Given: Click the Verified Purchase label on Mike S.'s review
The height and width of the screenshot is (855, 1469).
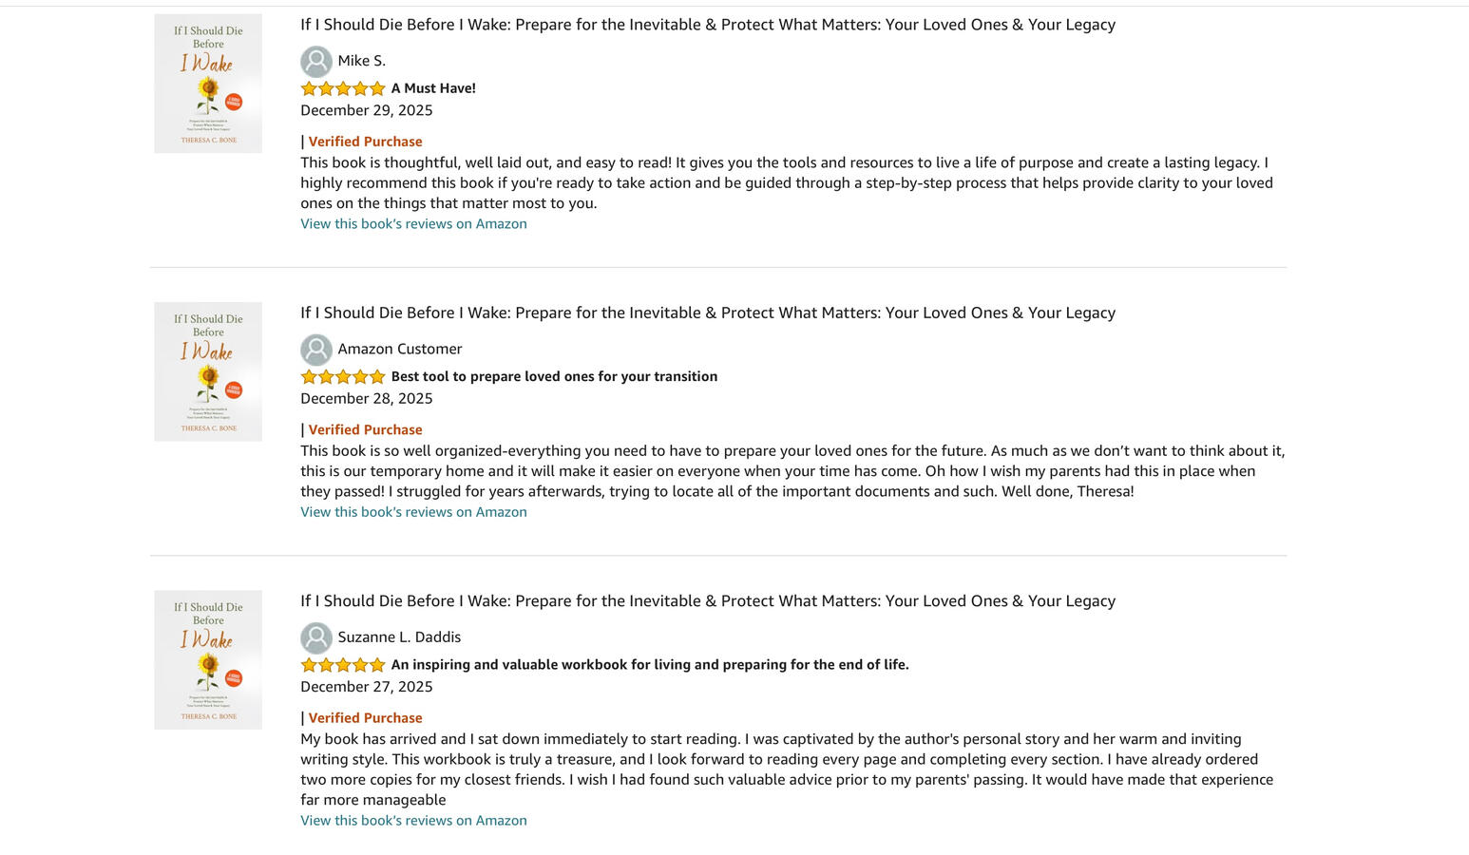Looking at the screenshot, I should (365, 142).
